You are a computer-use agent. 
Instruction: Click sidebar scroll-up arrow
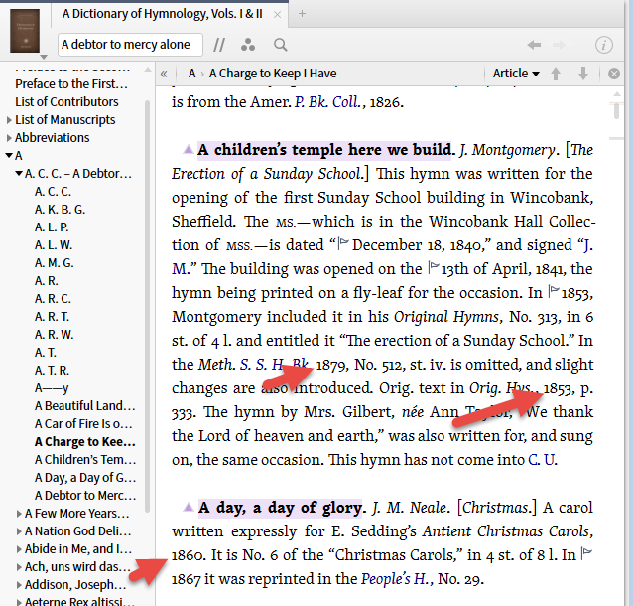(x=148, y=70)
